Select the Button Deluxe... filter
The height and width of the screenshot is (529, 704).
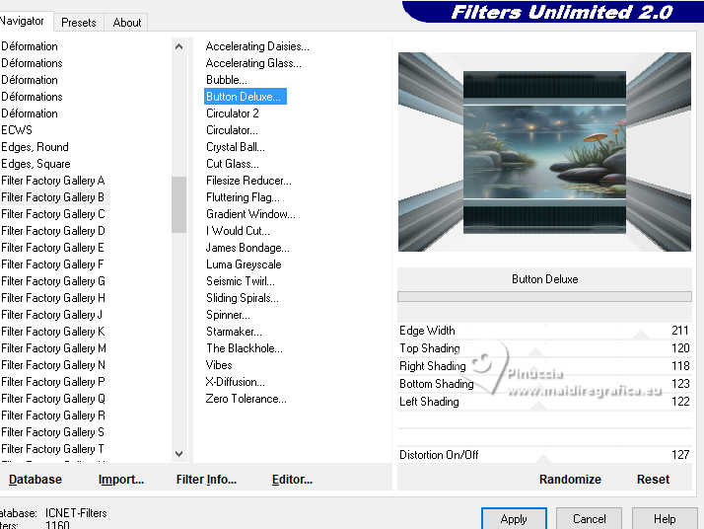246,97
